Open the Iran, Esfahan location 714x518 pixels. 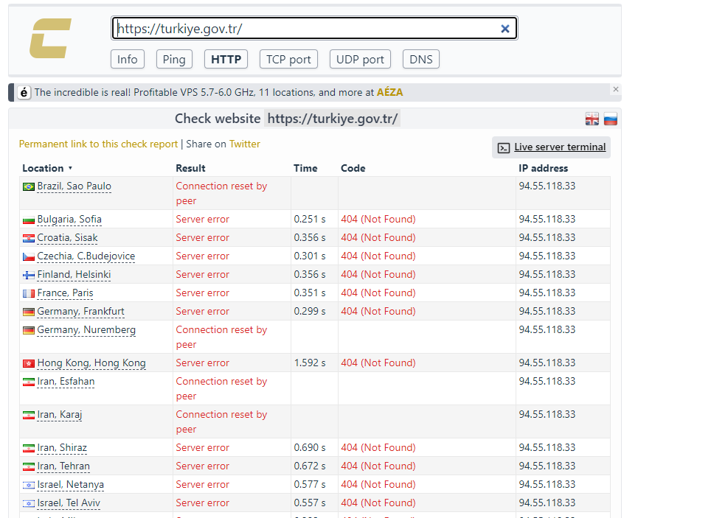66,381
